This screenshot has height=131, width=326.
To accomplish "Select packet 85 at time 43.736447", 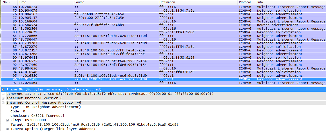I will click(x=163, y=40).
